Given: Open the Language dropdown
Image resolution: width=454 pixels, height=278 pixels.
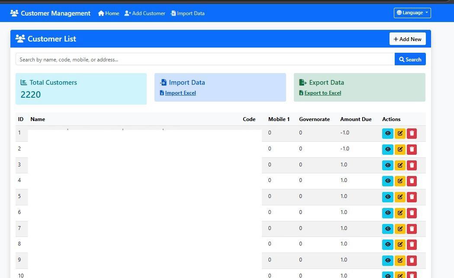Looking at the screenshot, I should (x=412, y=13).
